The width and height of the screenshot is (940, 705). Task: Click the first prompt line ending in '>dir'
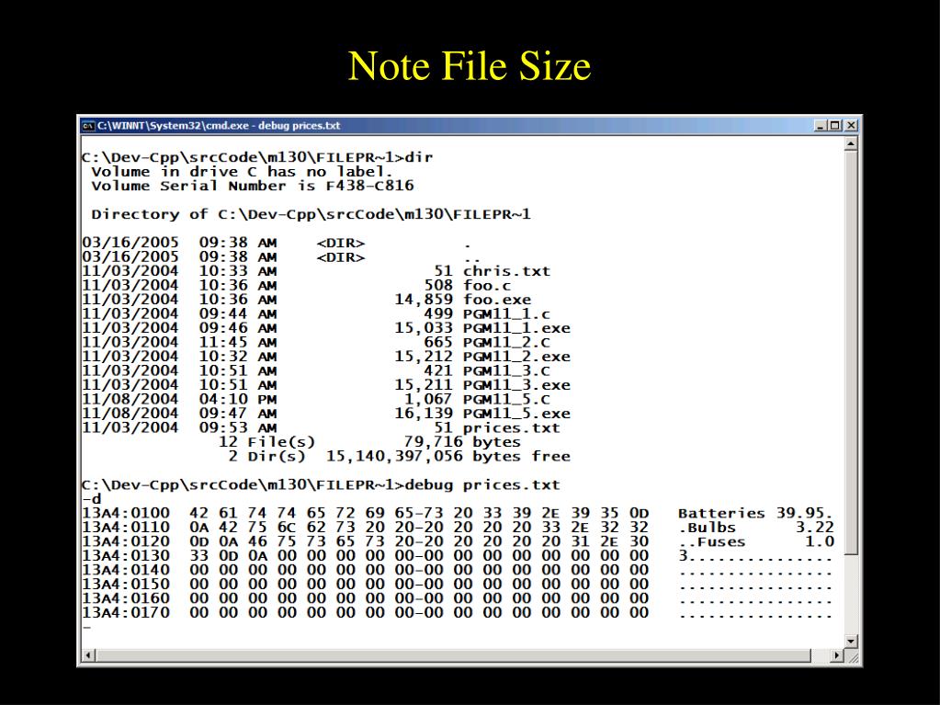[257, 158]
